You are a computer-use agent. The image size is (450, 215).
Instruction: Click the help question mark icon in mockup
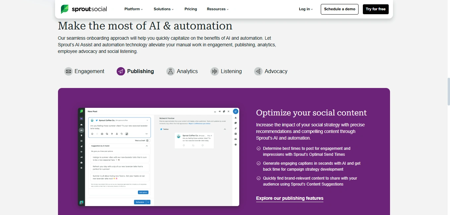(x=236, y=145)
